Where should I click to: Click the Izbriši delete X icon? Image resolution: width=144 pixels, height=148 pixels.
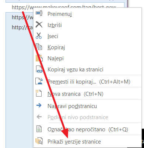[x=39, y=25]
